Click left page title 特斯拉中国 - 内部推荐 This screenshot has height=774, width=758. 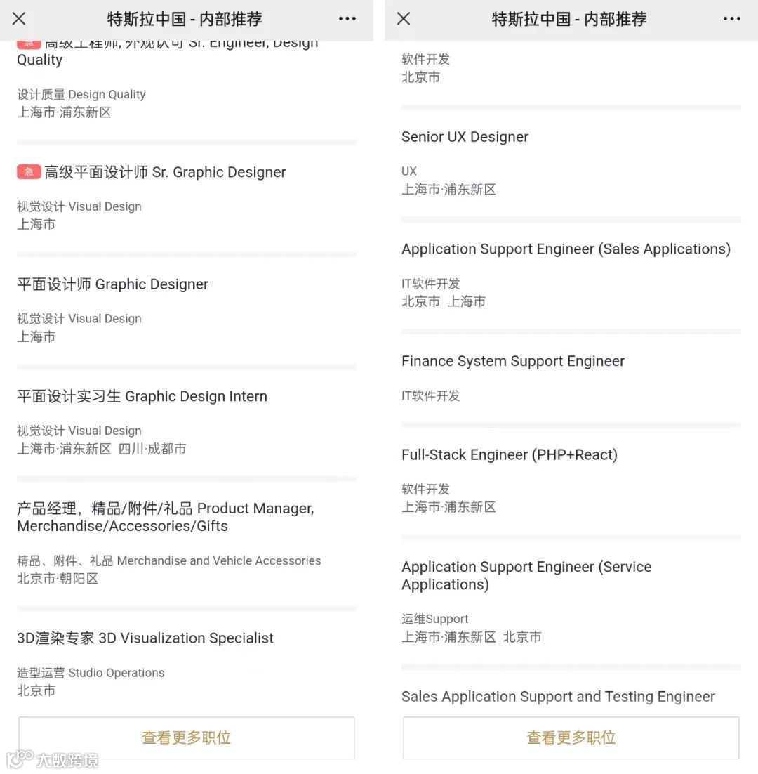185,19
